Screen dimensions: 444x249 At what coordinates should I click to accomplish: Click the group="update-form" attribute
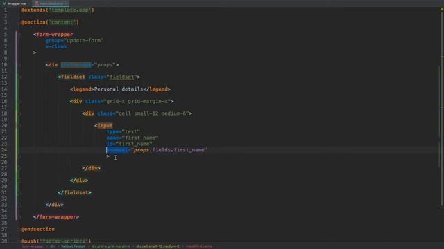coord(74,40)
